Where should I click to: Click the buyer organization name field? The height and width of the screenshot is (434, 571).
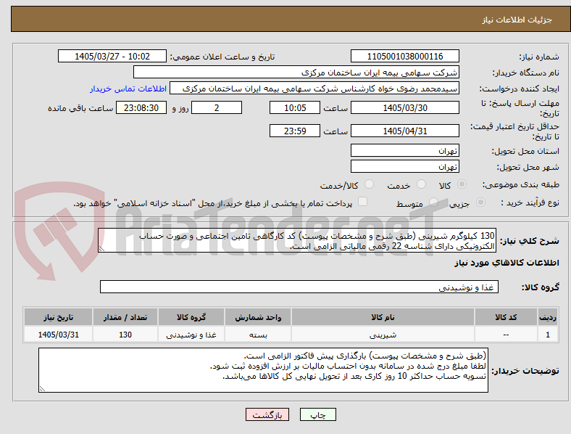(x=296, y=72)
